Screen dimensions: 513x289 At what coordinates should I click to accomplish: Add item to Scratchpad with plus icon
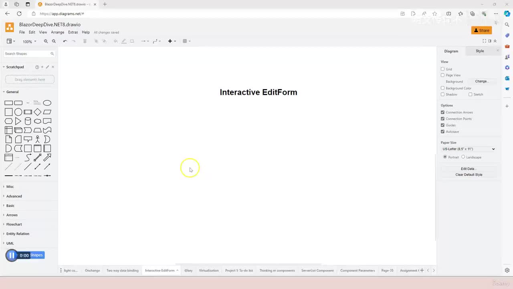click(x=42, y=67)
